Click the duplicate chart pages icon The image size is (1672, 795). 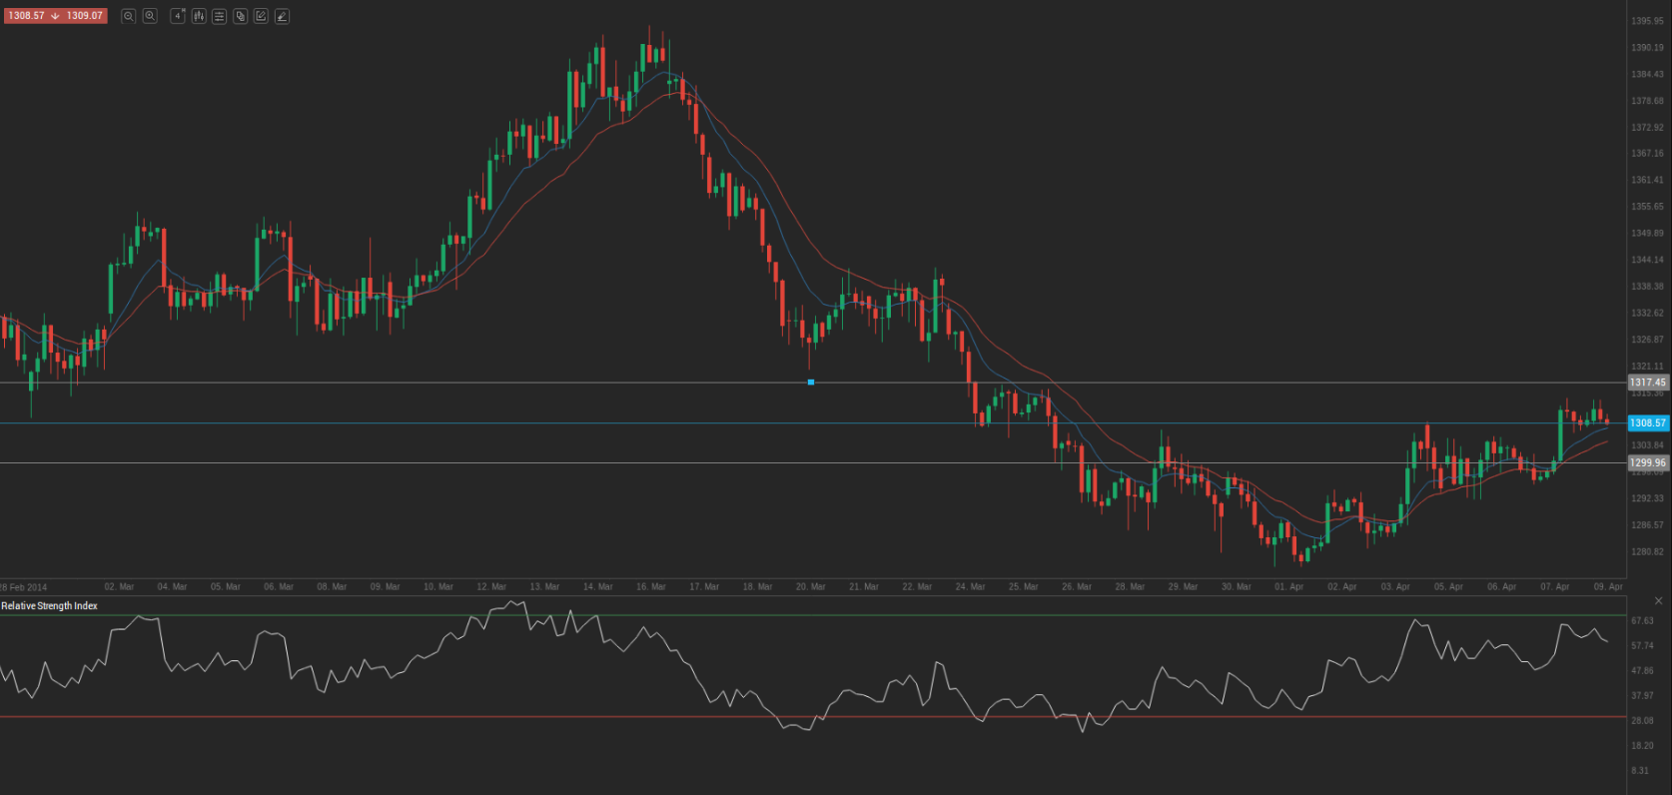coord(241,16)
